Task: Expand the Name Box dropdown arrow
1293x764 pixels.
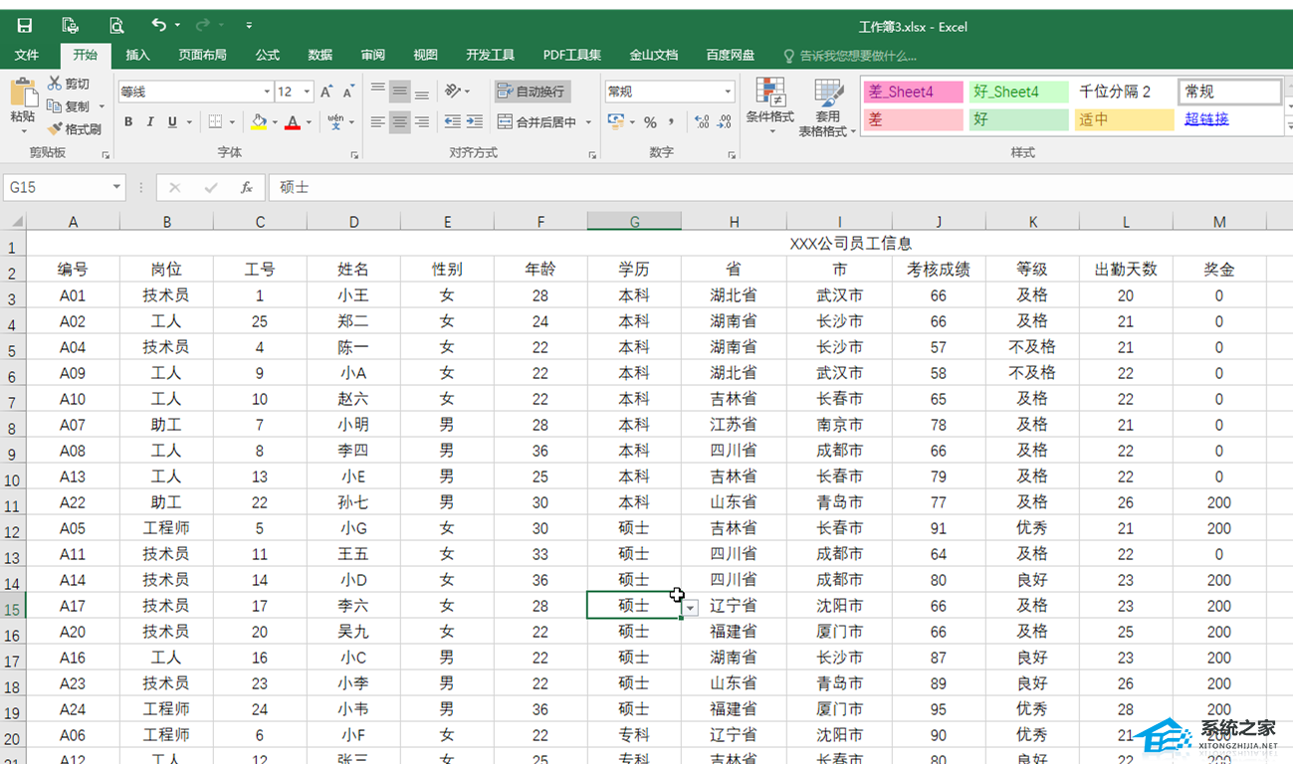Action: point(116,187)
